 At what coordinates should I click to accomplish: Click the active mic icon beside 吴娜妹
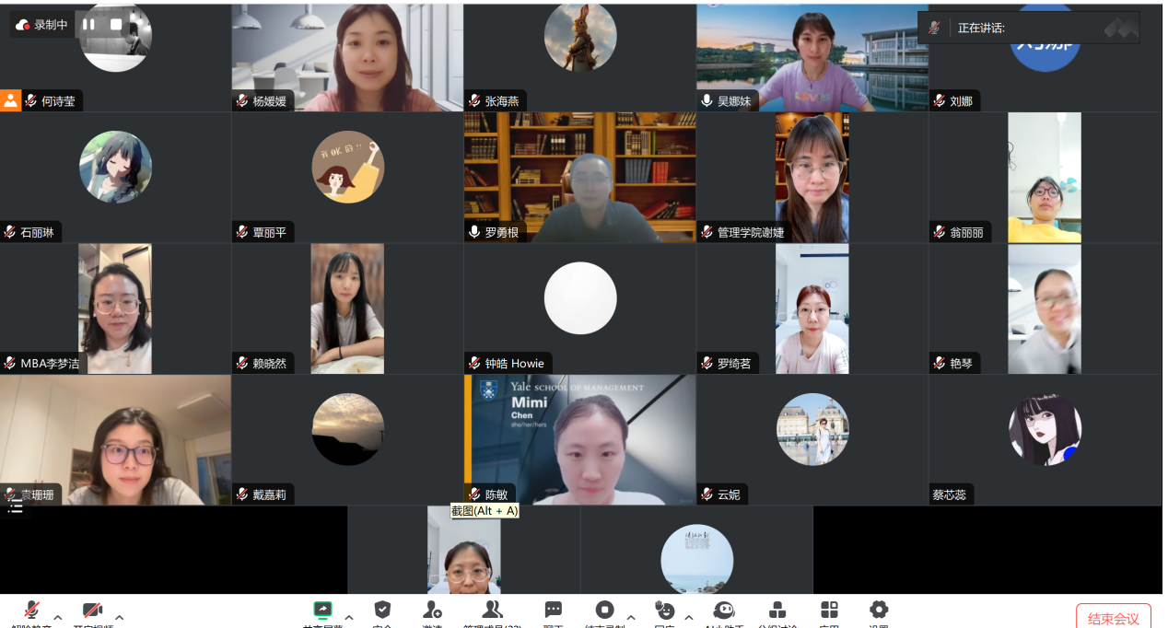pos(707,101)
